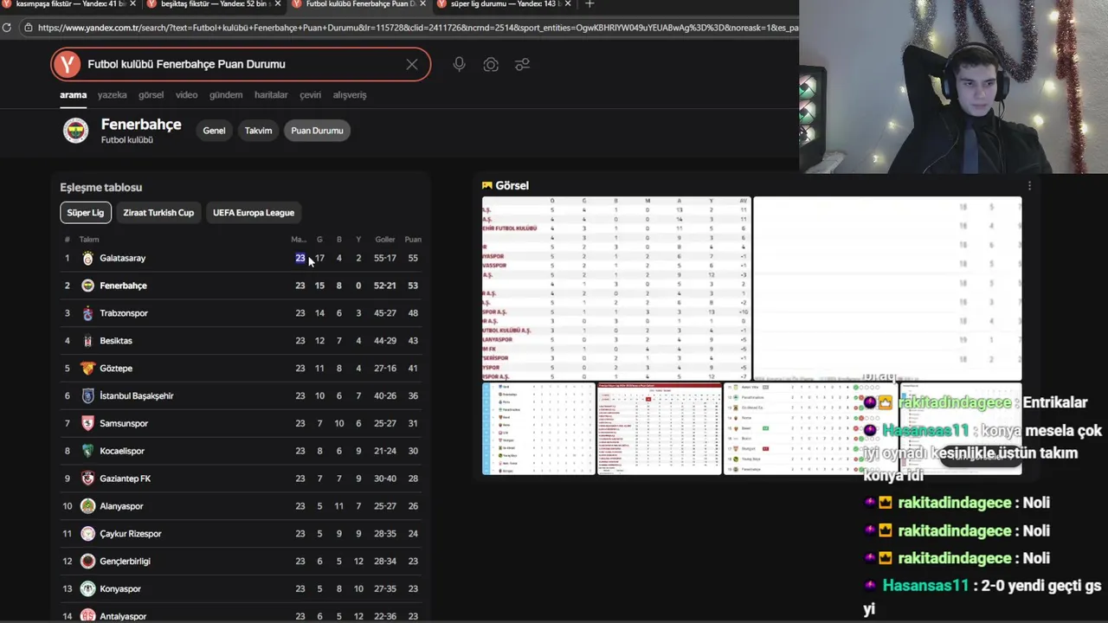Click the 'Puan' column header

413,240
